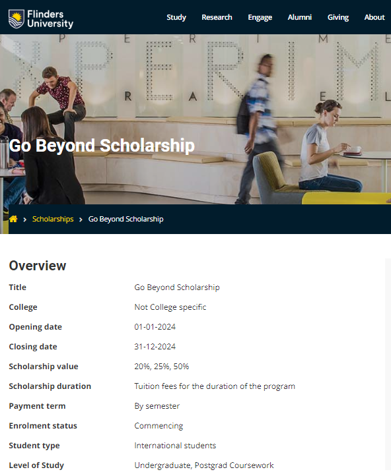Navigate to the Giving section
Screen dimensions: 391x474
tap(338, 17)
